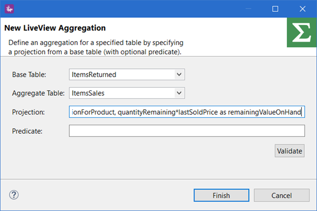Click the purple application icon in title bar

tap(10, 9)
